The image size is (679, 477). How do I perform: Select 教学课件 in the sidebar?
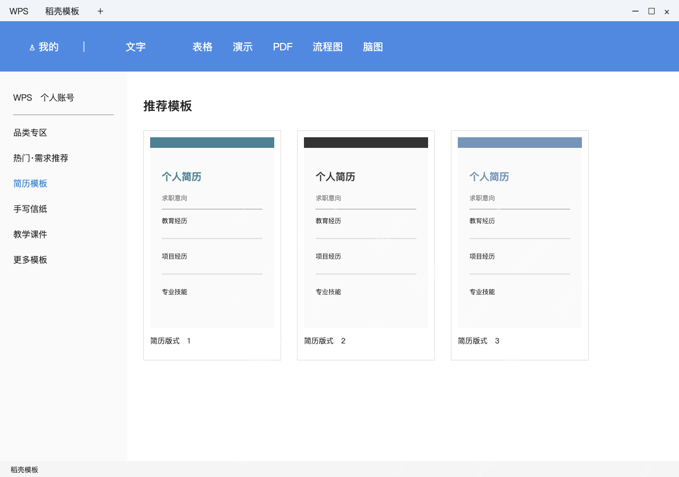click(30, 234)
